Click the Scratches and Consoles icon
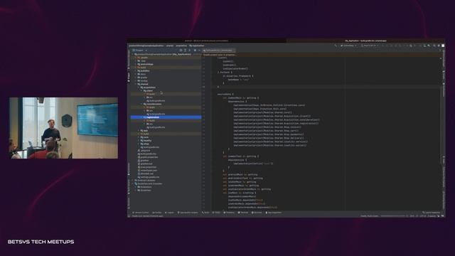Screen dimensions: 455x256 coord(136,183)
